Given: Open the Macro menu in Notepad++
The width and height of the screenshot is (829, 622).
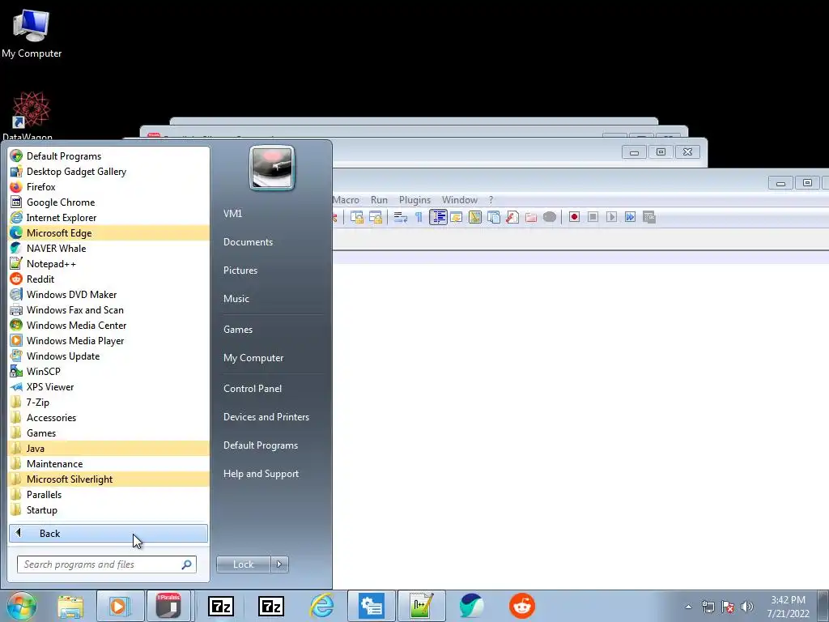Looking at the screenshot, I should [346, 200].
